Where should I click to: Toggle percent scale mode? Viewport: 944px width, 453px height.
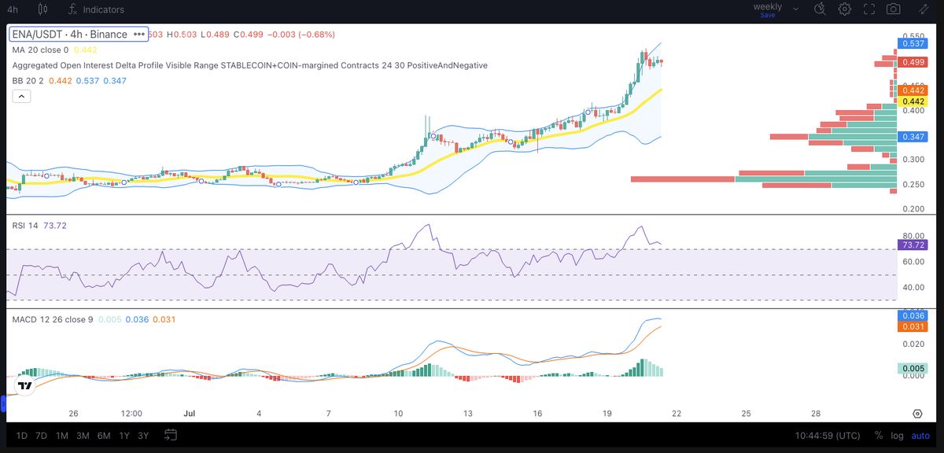pyautogui.click(x=878, y=435)
